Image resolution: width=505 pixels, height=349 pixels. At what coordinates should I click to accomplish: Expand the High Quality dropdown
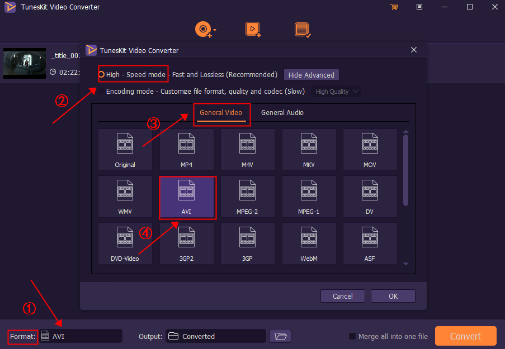point(337,92)
